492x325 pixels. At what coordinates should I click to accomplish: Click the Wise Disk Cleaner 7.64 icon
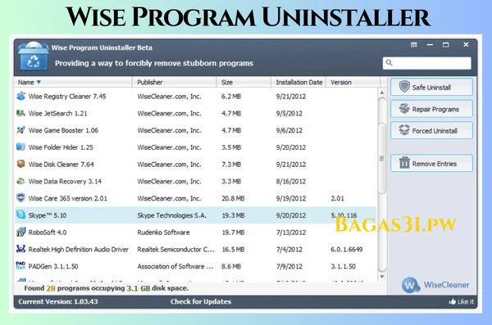(20, 164)
